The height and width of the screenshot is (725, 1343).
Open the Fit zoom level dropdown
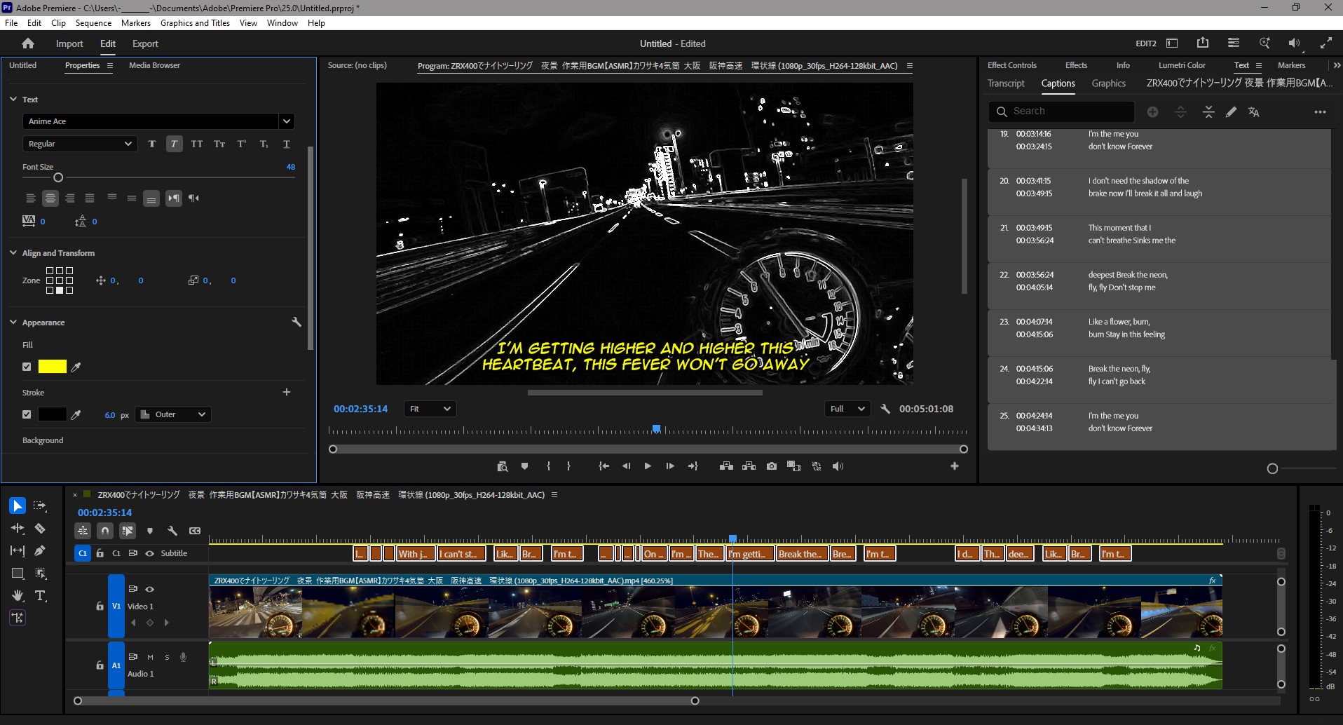430,409
